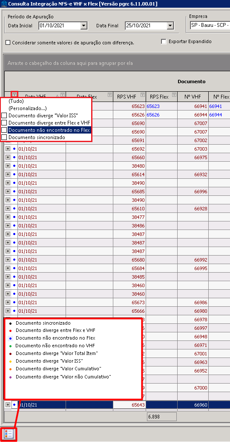Expand the row with RPS VHF 65680

8,260
